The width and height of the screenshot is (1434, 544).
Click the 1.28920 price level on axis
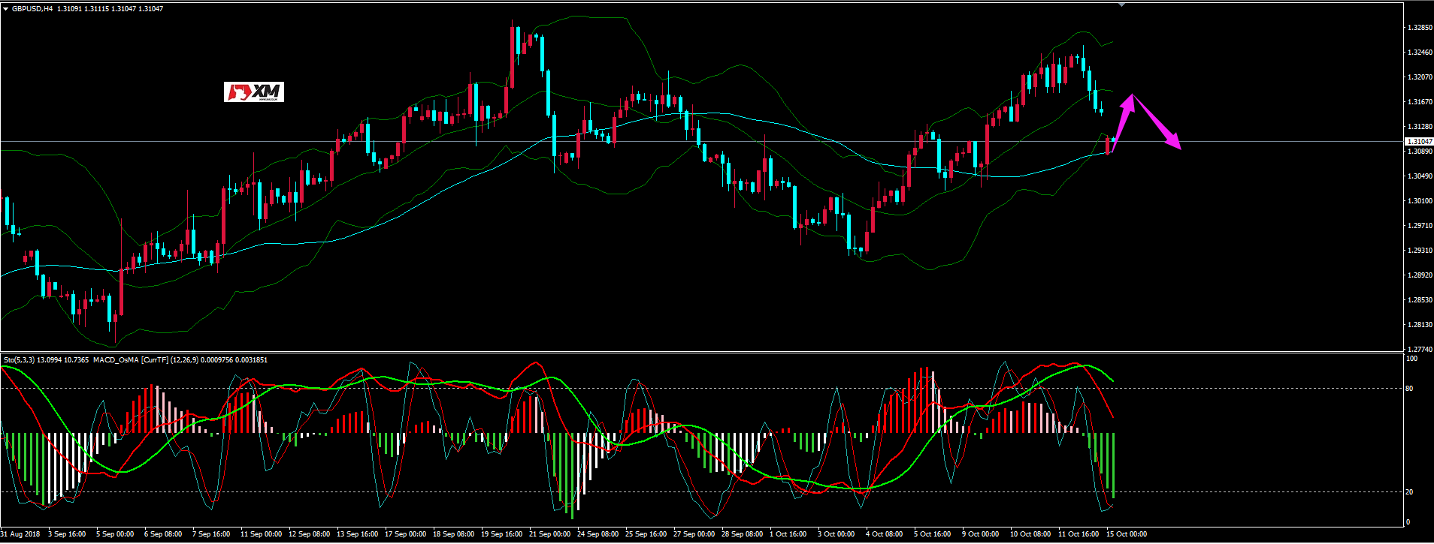pyautogui.click(x=1419, y=275)
